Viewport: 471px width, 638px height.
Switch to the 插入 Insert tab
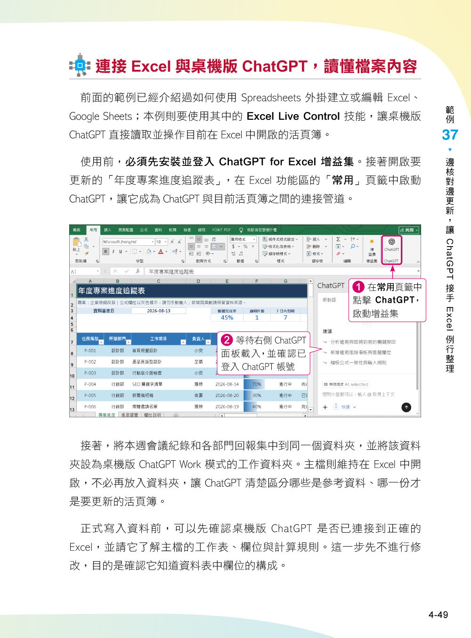pos(107,230)
